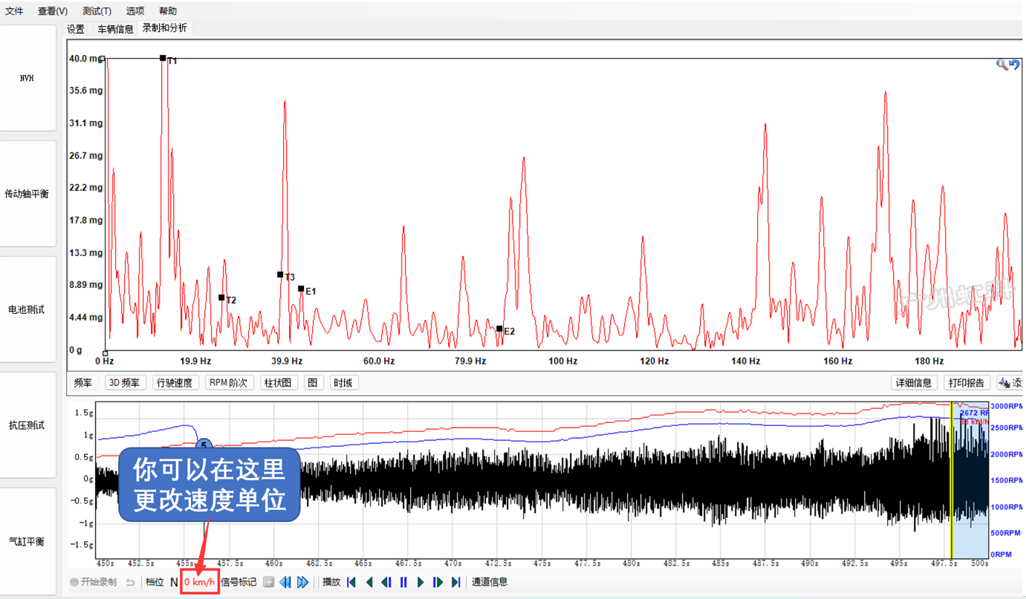Open the 测试(T) menu
1026x599 pixels.
pyautogui.click(x=97, y=10)
